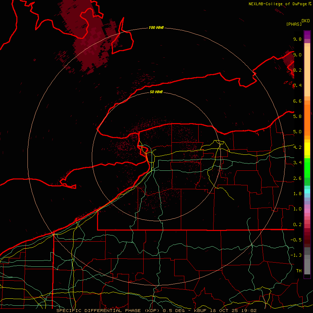The height and width of the screenshot is (313, 313).
Task: Select the 2.6 value on the scale
Action: [x=297, y=178]
